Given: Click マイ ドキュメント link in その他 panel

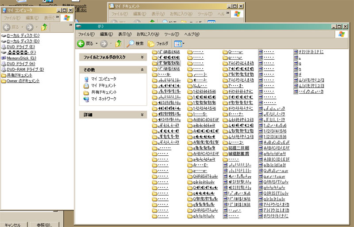Looking at the screenshot, I should pyautogui.click(x=104, y=85).
